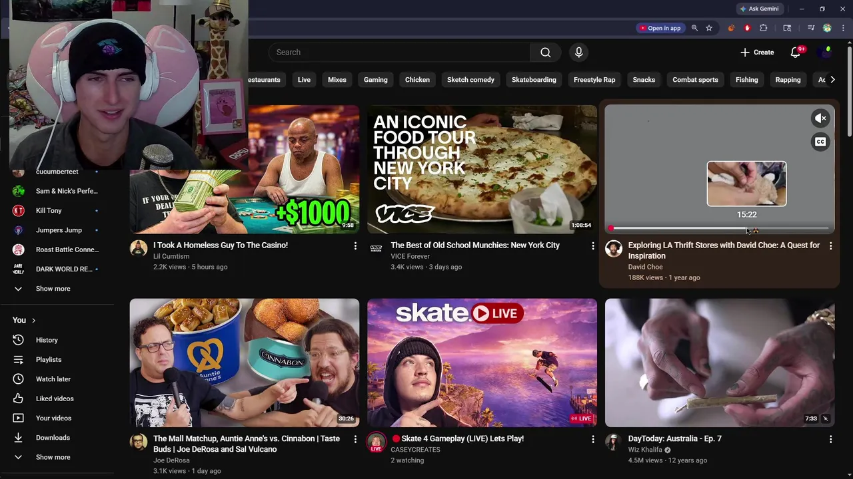The height and width of the screenshot is (479, 853).
Task: Click the search magnifier button
Action: click(545, 52)
